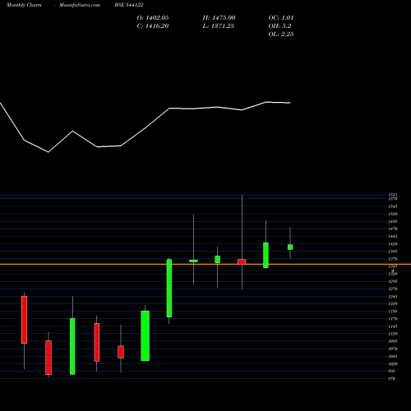Click the red candle with the tallest wick
The width and height of the screenshot is (411, 411).
(242, 261)
